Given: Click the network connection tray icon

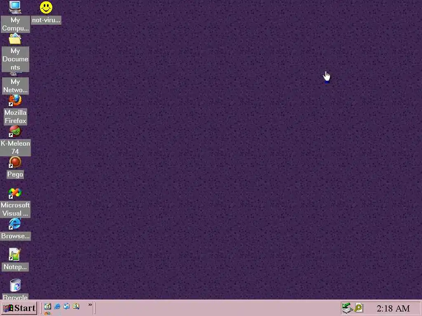Looking at the screenshot, I should point(347,308).
